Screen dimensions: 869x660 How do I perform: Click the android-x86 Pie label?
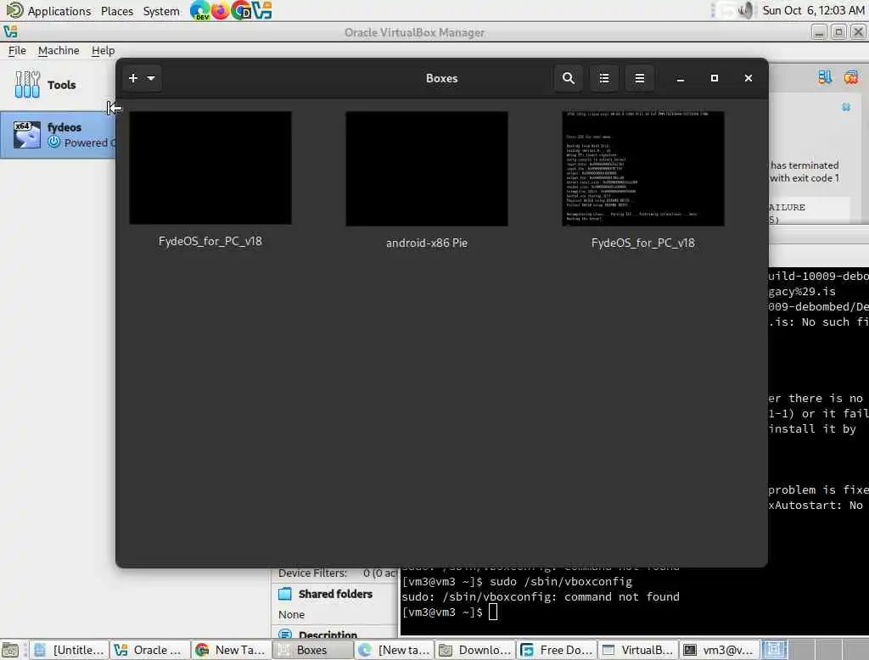click(x=427, y=243)
